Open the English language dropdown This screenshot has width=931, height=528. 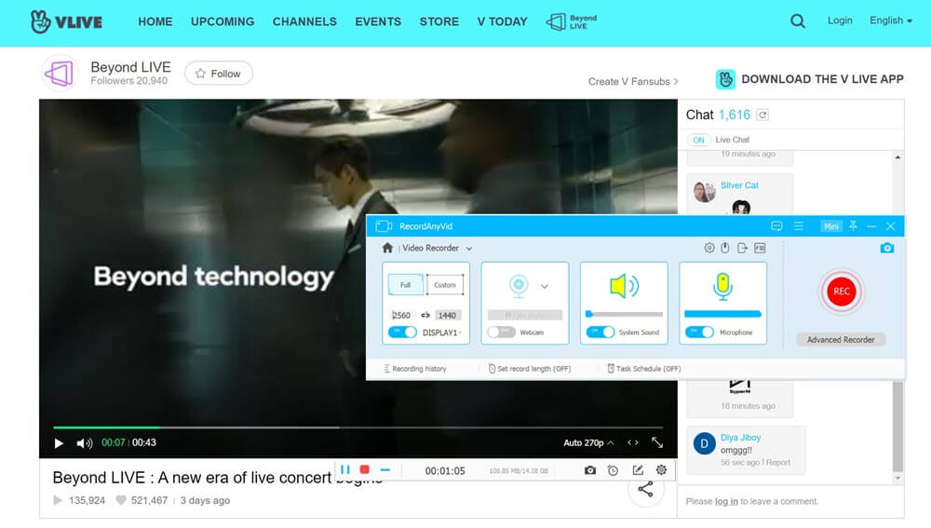[891, 20]
